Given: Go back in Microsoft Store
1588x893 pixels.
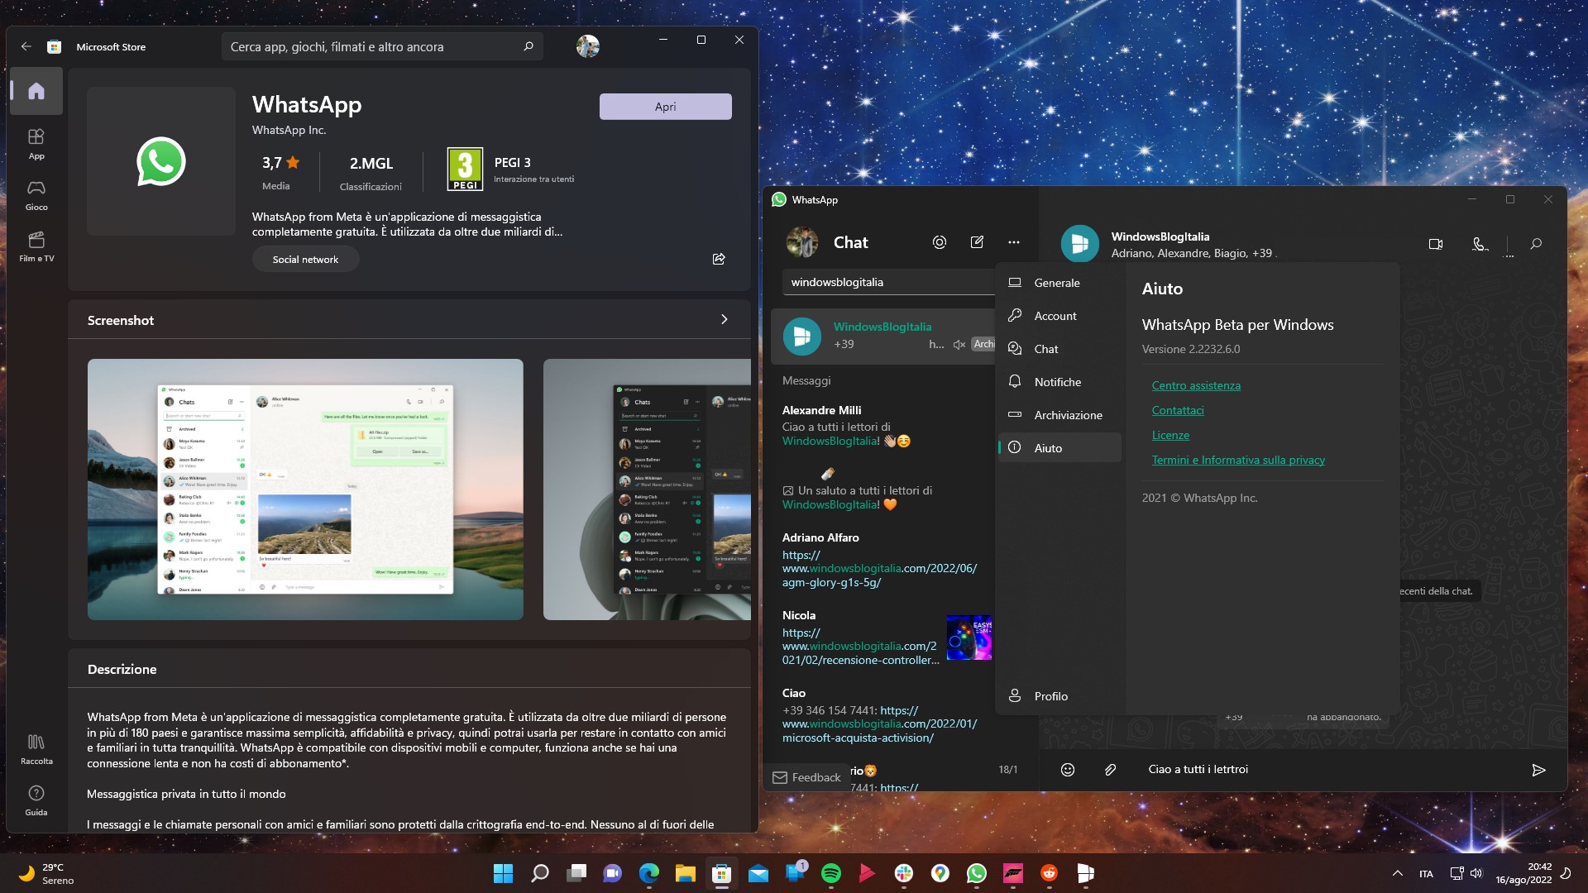Looking at the screenshot, I should [26, 47].
